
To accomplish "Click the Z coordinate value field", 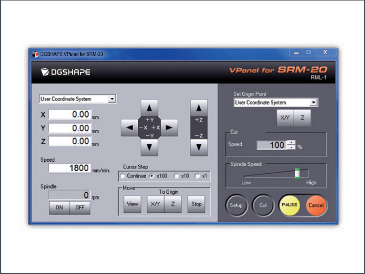I will tap(70, 141).
